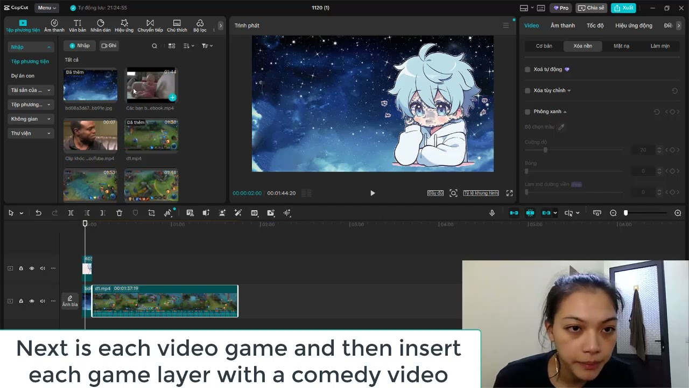
Task: Lock the d1.mp4 main track
Action: pos(21,301)
